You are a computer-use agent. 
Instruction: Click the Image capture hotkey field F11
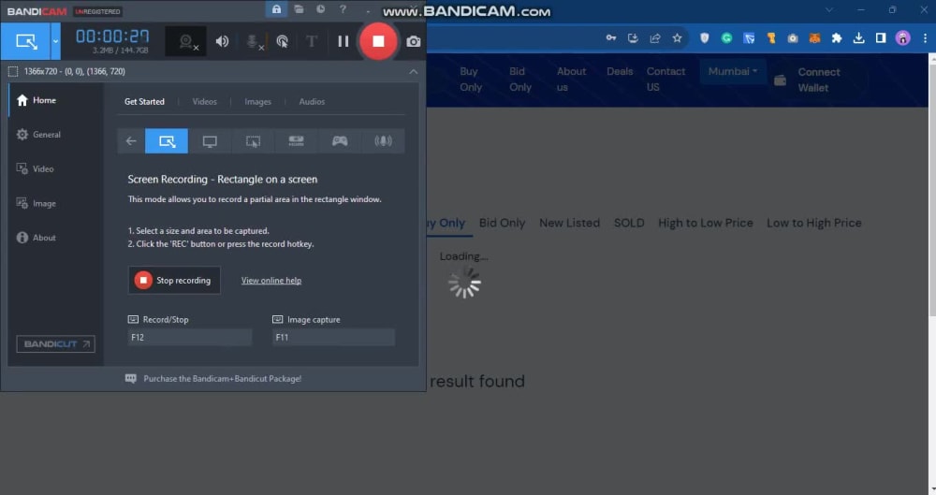[334, 338]
